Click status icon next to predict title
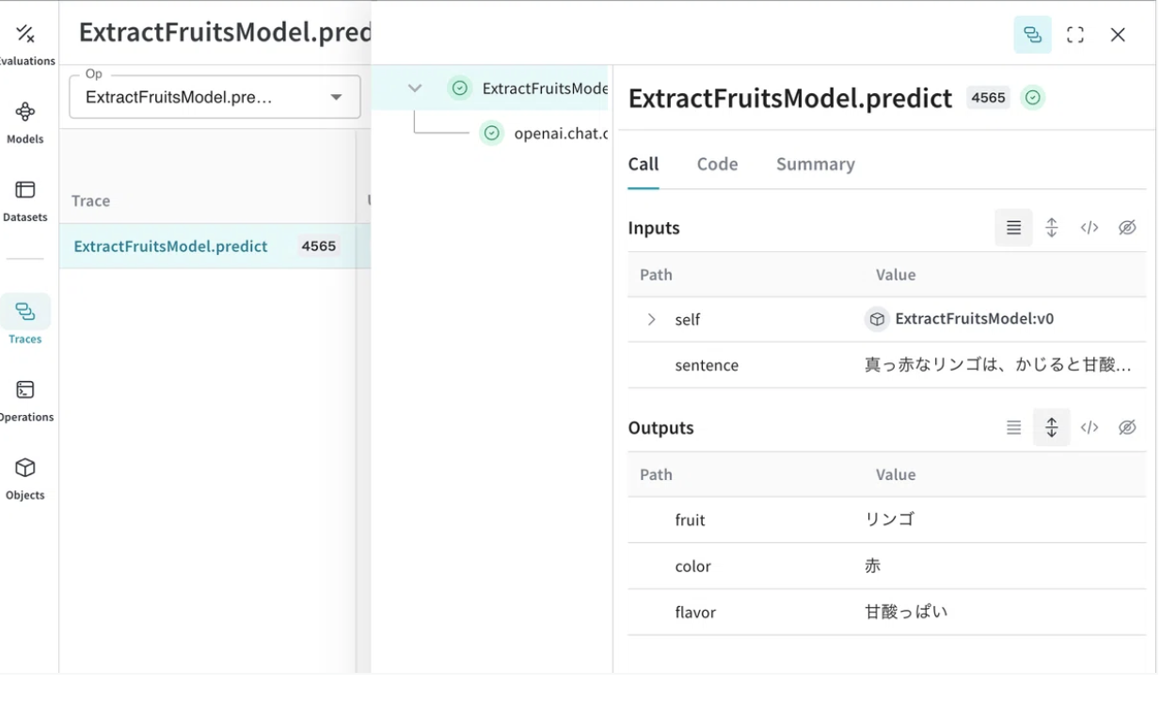Viewport: 1161px width, 702px height. (1033, 98)
